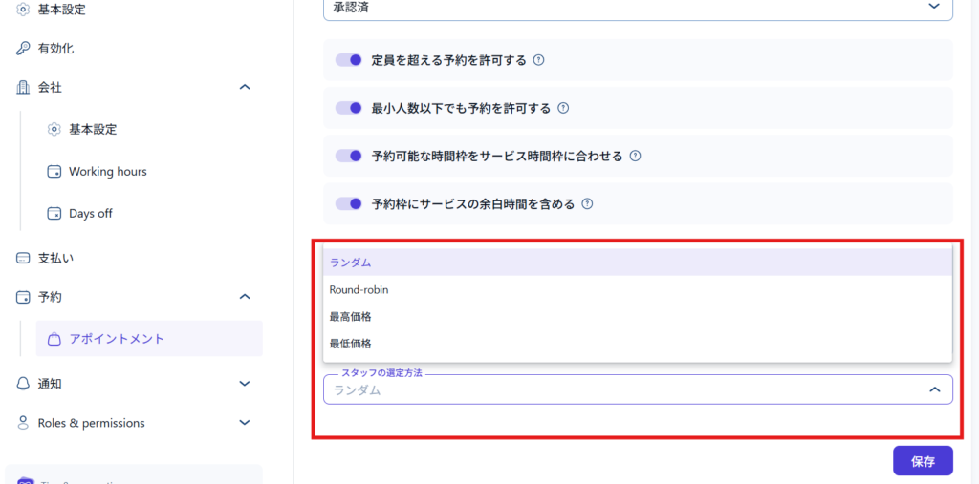Click the bell icon for 通知
This screenshot has height=484, width=979.
[x=23, y=384]
